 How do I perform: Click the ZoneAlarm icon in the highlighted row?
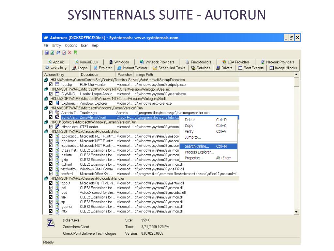[x=57, y=117]
